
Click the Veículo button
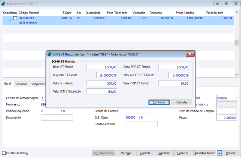tap(126, 153)
